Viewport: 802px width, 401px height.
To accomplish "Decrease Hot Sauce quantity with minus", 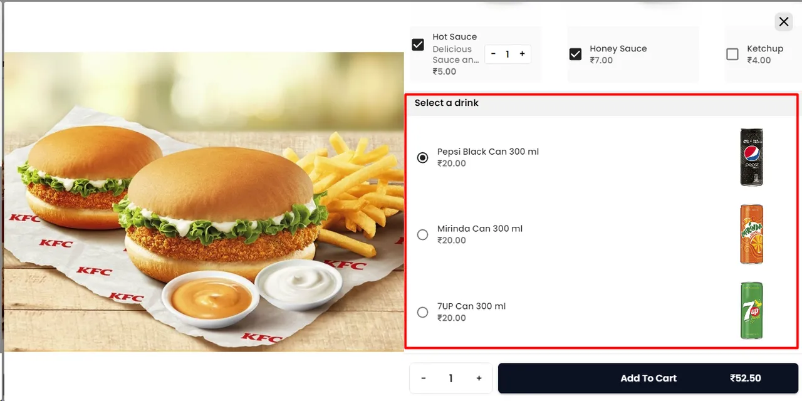I will pyautogui.click(x=493, y=54).
